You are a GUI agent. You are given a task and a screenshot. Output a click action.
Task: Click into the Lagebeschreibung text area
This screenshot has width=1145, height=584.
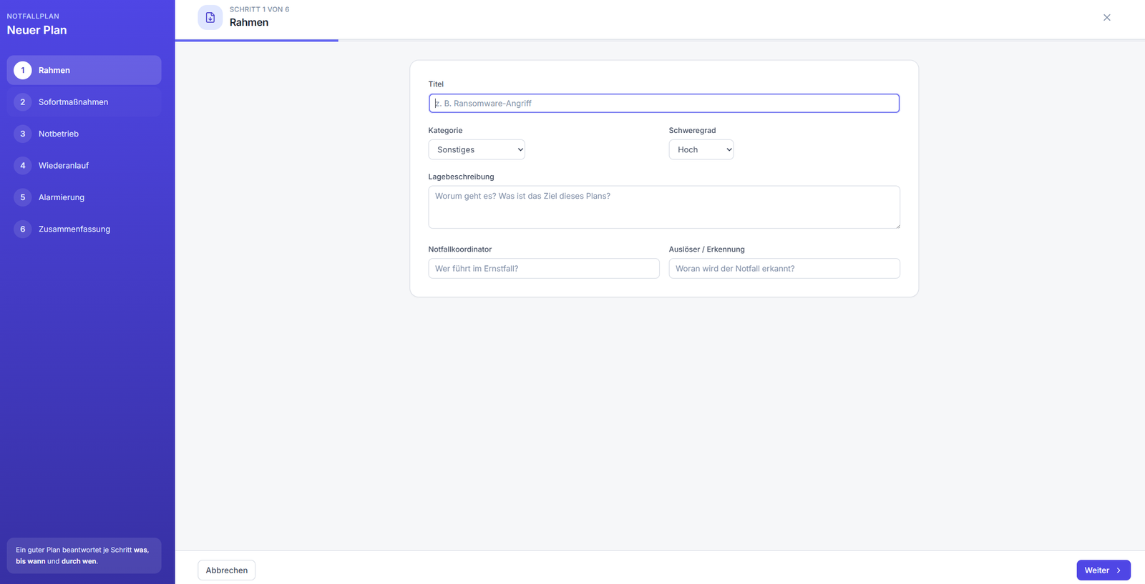pos(664,207)
